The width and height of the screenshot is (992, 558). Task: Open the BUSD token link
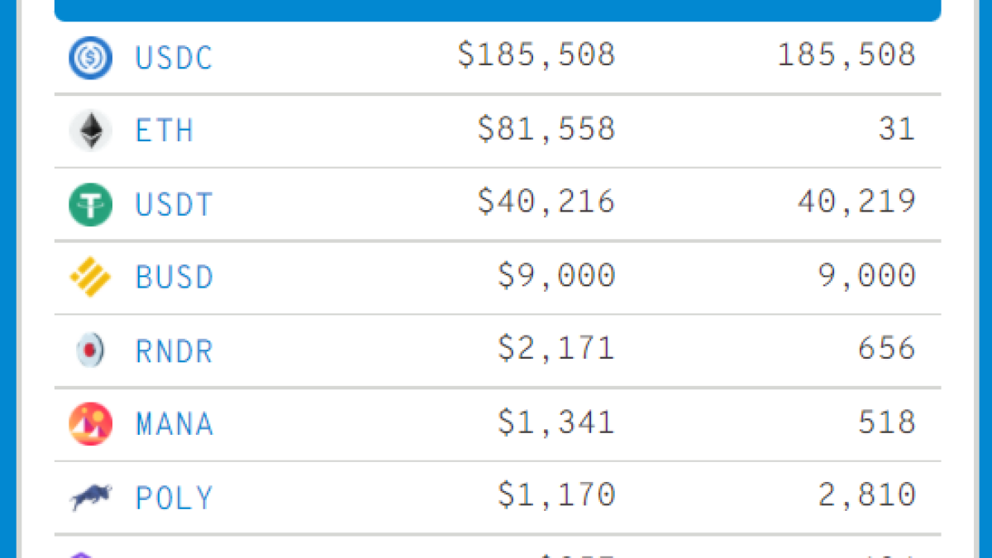point(174,277)
